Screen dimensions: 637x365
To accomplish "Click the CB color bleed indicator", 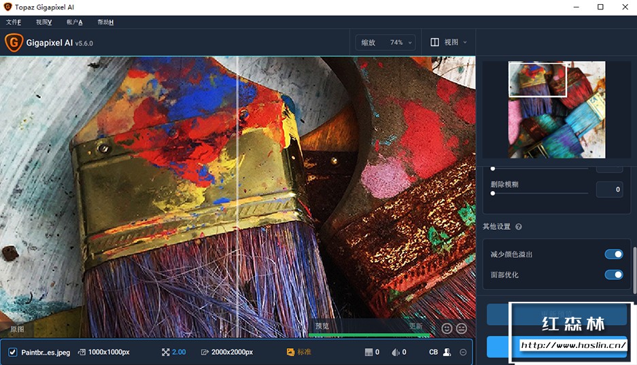I will click(434, 352).
